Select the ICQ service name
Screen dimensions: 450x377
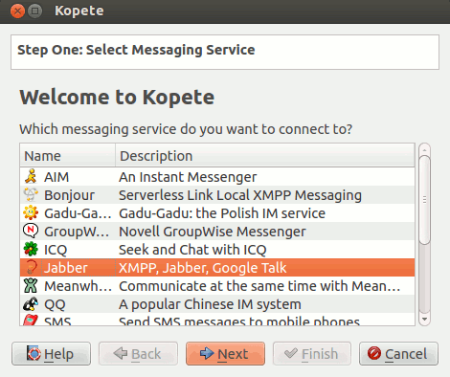tap(56, 250)
